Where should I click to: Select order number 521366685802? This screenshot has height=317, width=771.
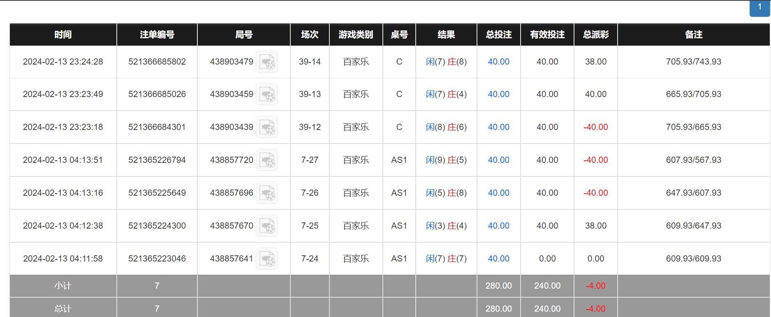[157, 62]
